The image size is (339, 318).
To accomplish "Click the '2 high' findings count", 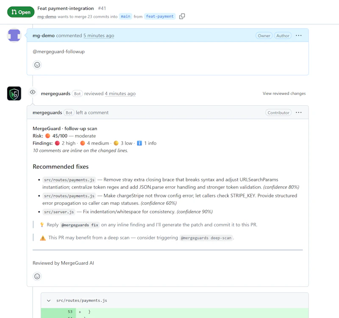I will (69, 143).
